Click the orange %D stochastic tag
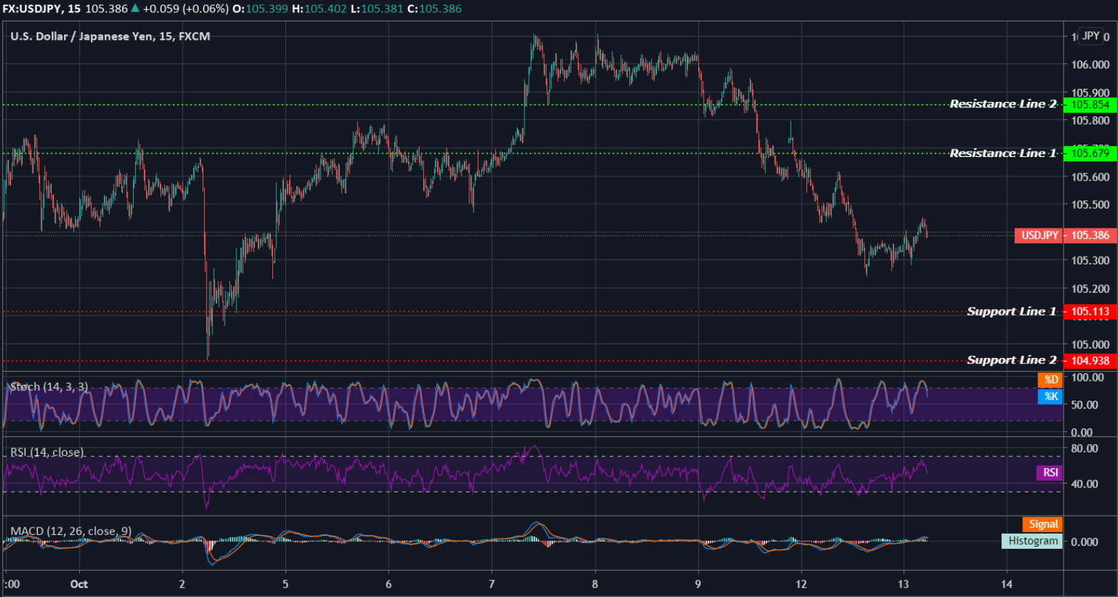1118x597 pixels. pyautogui.click(x=1050, y=379)
